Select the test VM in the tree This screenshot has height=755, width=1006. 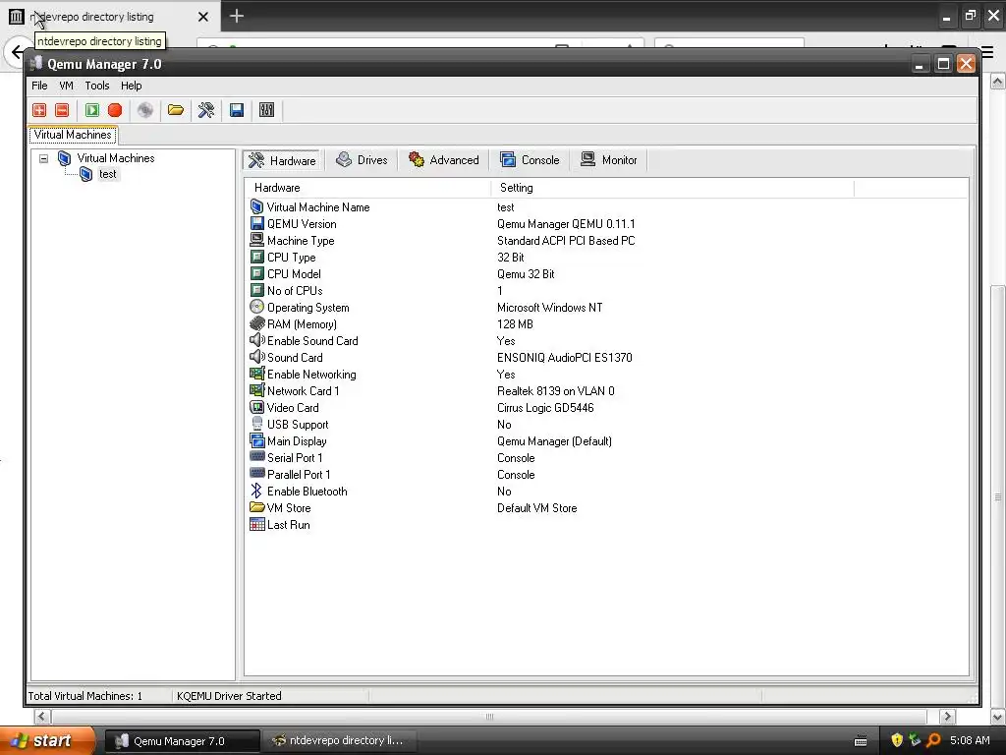pyautogui.click(x=108, y=174)
